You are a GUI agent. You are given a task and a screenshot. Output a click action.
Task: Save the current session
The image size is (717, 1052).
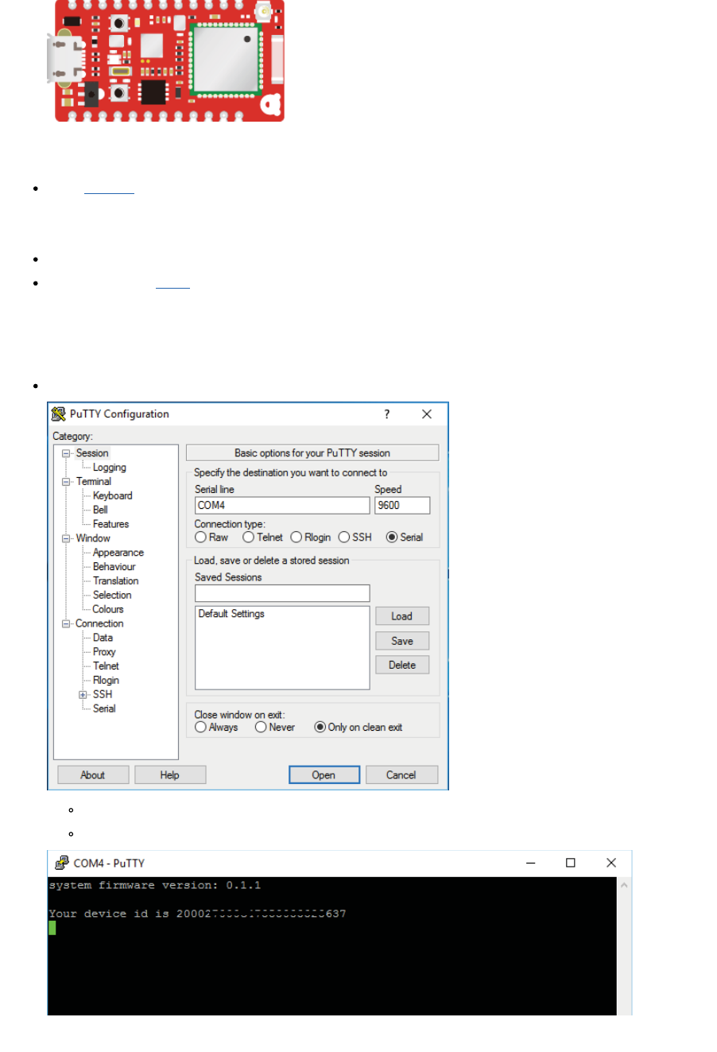(402, 641)
